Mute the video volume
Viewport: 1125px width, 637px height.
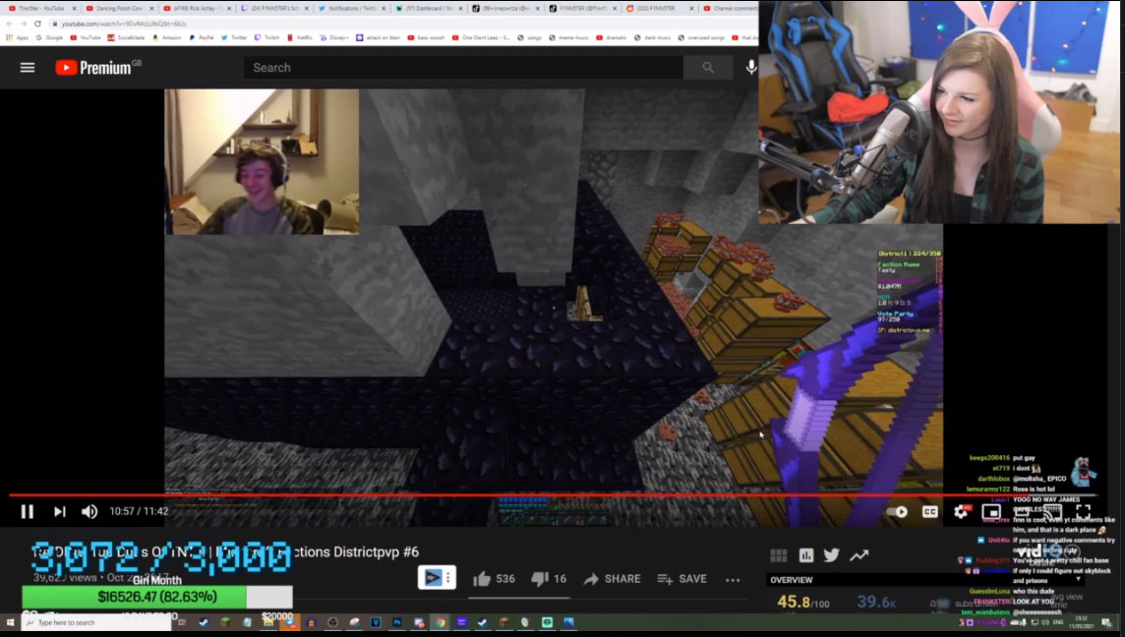point(89,511)
